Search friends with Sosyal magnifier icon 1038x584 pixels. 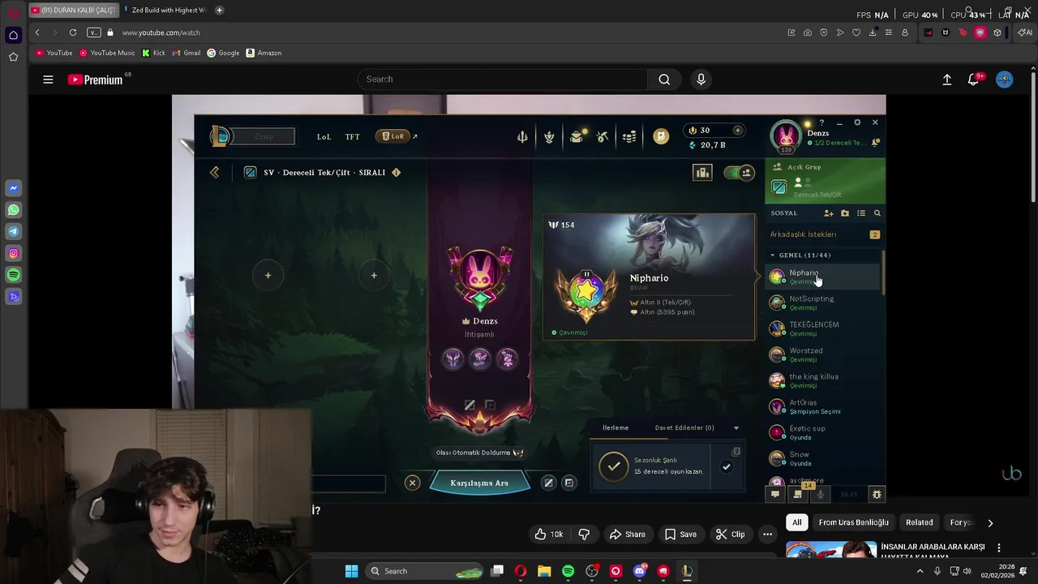pyautogui.click(x=877, y=213)
